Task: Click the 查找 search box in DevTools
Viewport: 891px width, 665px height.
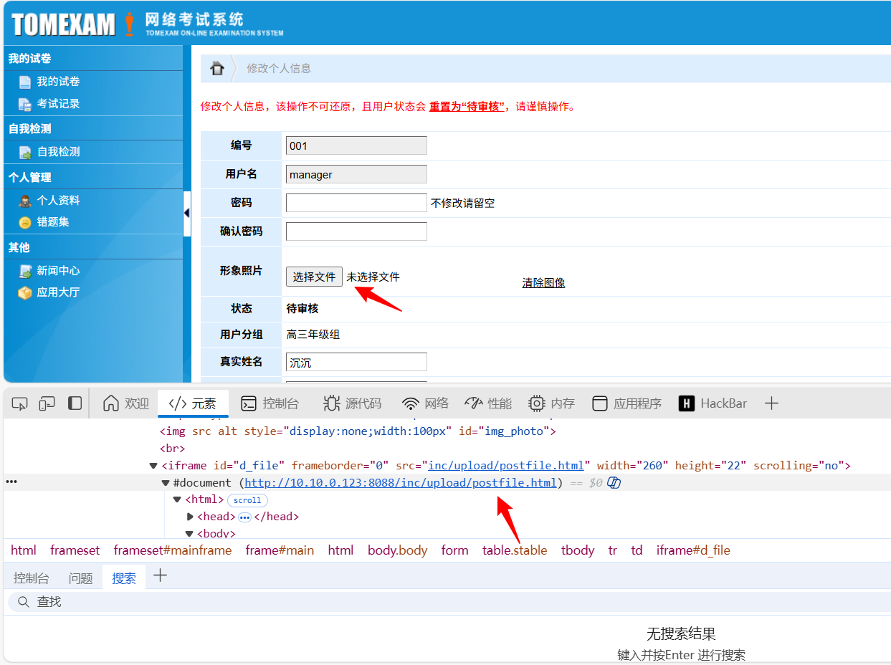Action: click(x=430, y=602)
